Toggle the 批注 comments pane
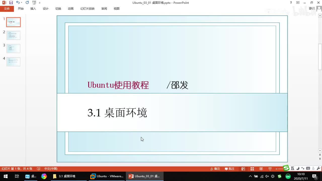The image size is (322, 181). (229, 169)
